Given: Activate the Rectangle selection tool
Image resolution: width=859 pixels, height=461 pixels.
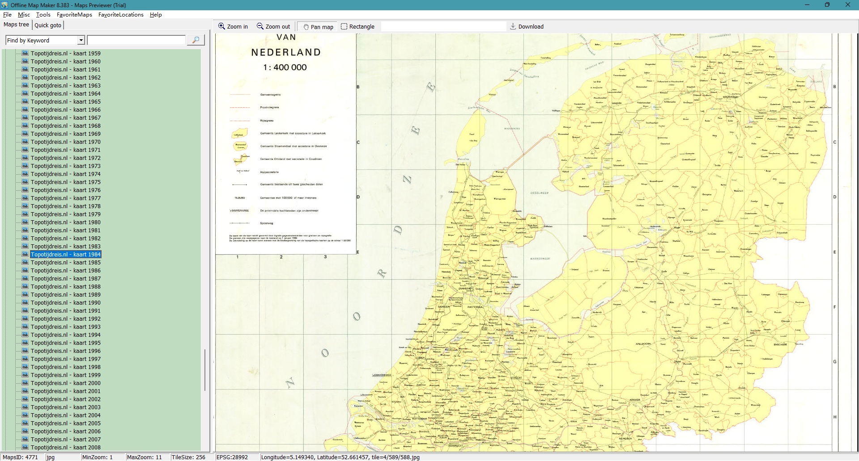Looking at the screenshot, I should [344, 26].
